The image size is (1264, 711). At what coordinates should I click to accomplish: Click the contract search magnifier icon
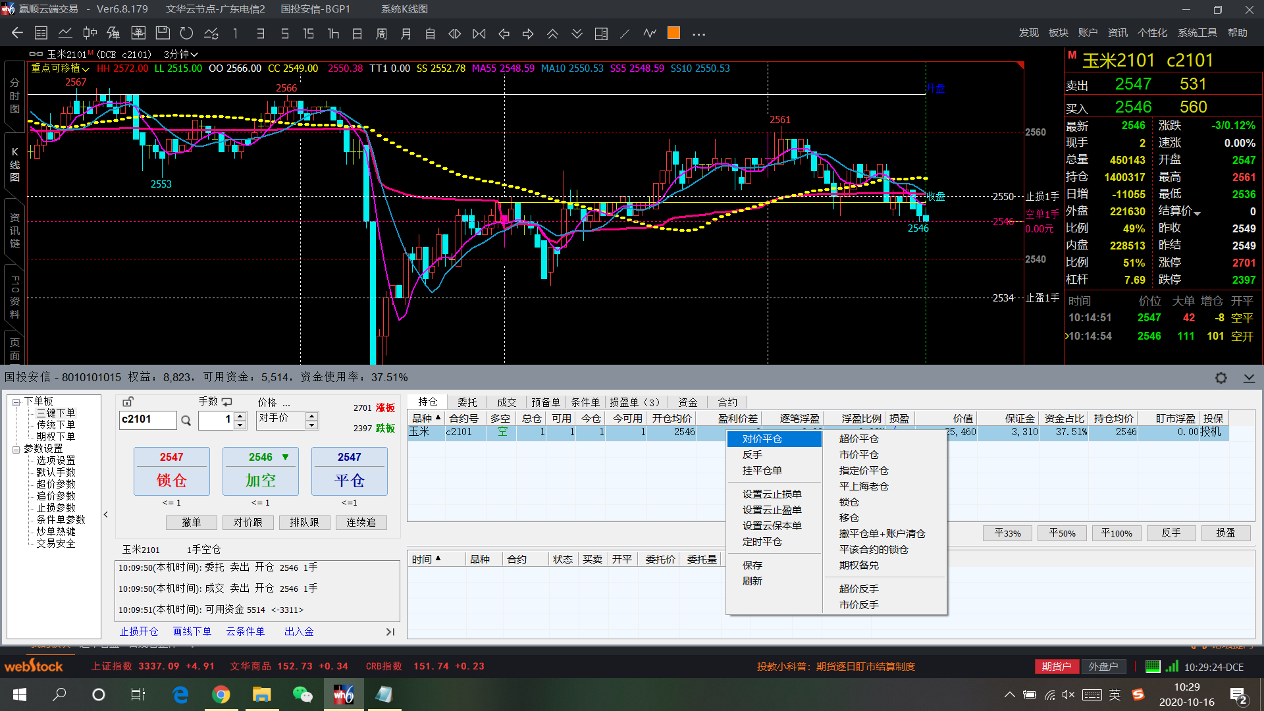click(186, 421)
